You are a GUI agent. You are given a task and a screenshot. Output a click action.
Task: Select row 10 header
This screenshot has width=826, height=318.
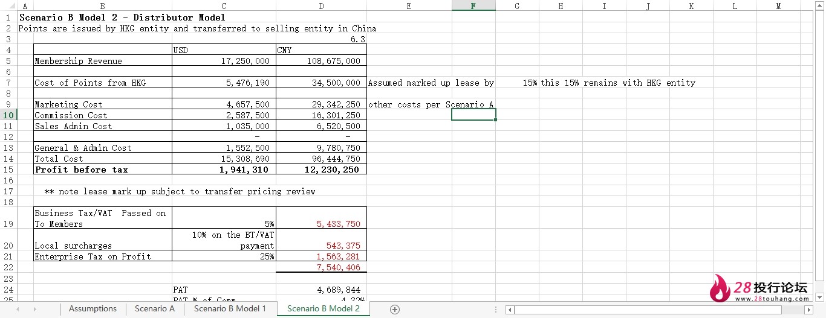[x=8, y=115]
